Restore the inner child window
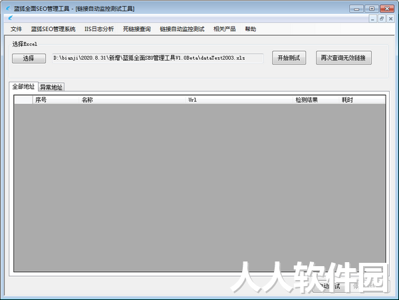The height and width of the screenshot is (300, 399). pos(382,19)
